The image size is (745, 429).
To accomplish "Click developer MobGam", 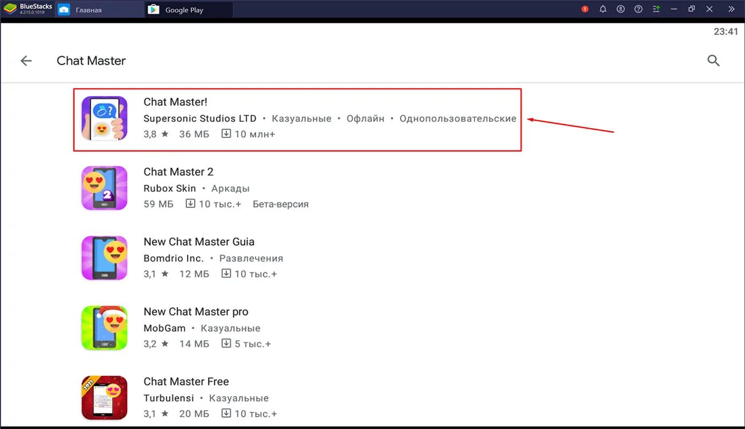I will (x=164, y=328).
